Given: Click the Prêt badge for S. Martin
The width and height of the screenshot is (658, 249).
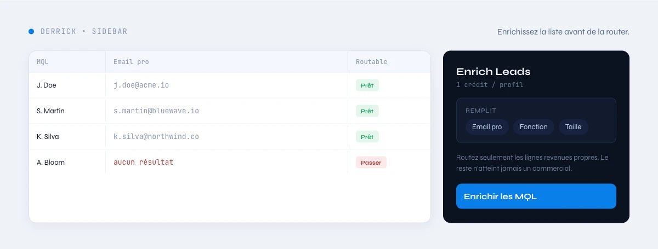Looking at the screenshot, I should 367,111.
